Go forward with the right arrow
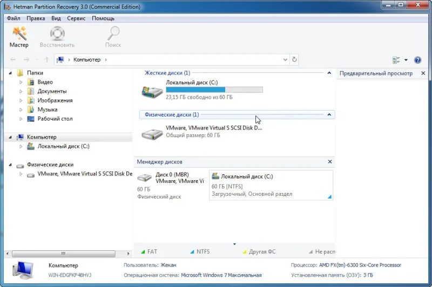Viewport: 432px width, 287px height. [26, 60]
